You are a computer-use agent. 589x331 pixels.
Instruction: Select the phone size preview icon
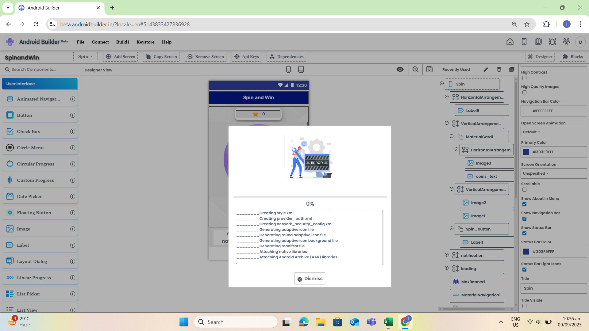288,70
